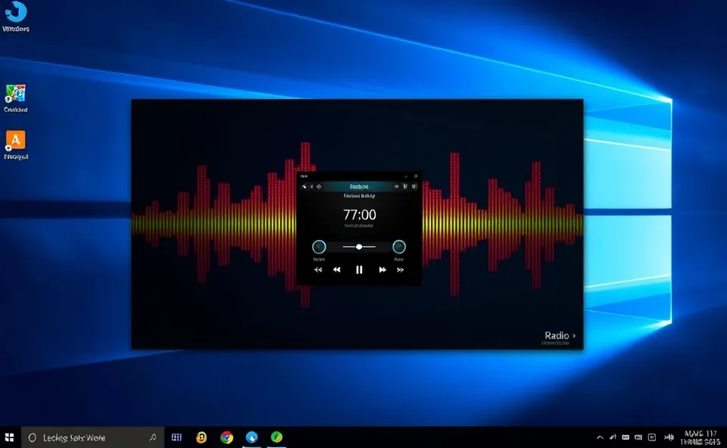Click the clock and date in the taskbar

coord(700,437)
